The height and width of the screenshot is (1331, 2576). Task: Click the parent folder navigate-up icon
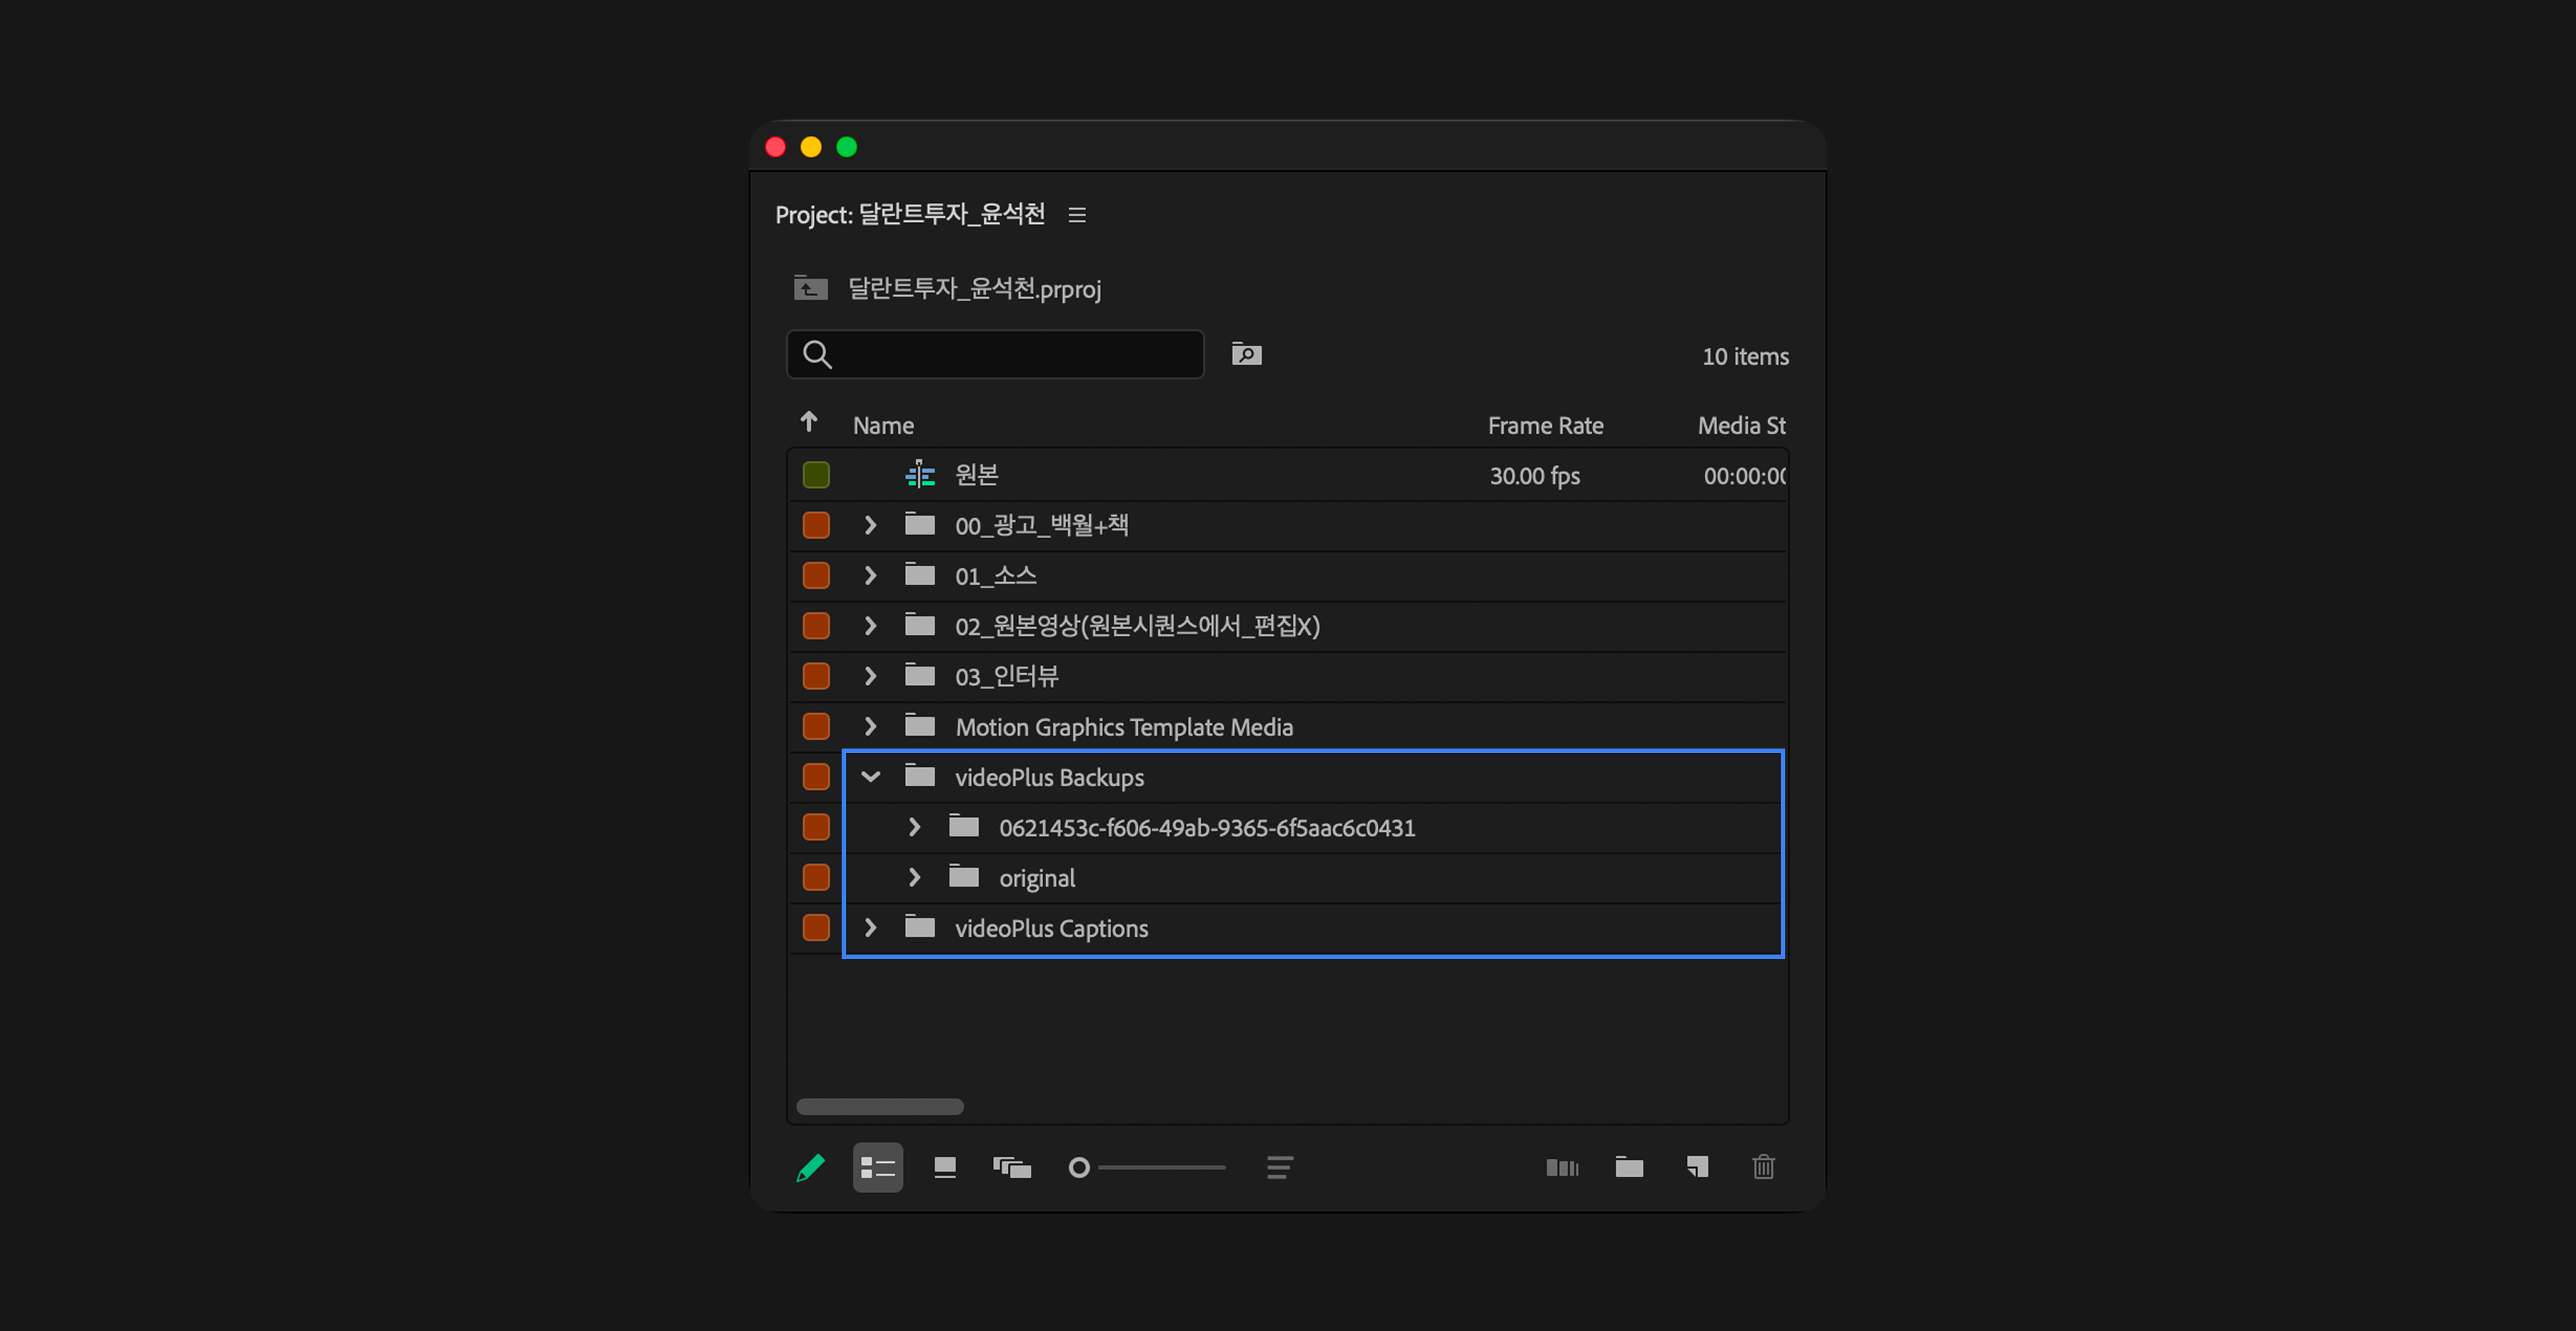click(x=810, y=288)
